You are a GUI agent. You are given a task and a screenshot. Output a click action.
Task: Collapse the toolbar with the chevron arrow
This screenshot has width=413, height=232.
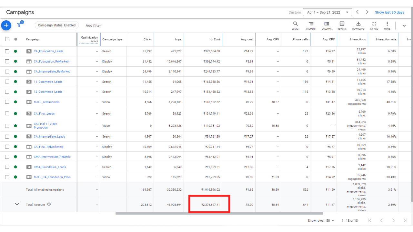404,26
